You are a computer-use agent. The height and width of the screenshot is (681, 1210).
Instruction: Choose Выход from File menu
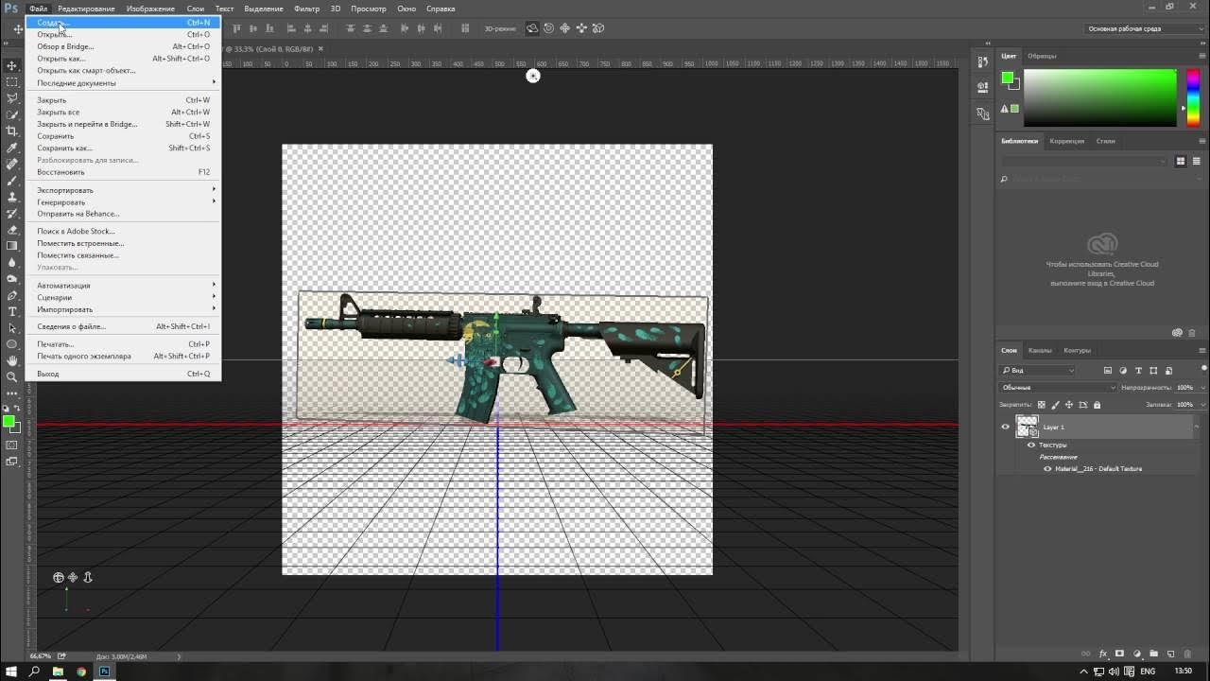coord(125,374)
